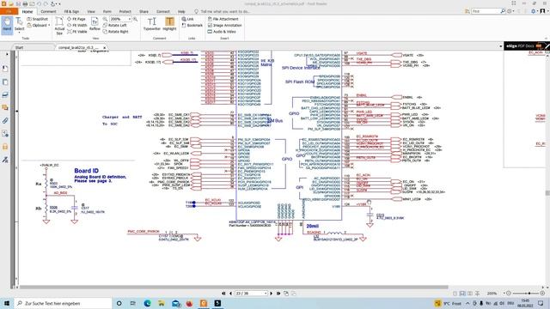Activate the Highlight tool
Image resolution: width=550 pixels, height=309 pixels.
click(169, 24)
